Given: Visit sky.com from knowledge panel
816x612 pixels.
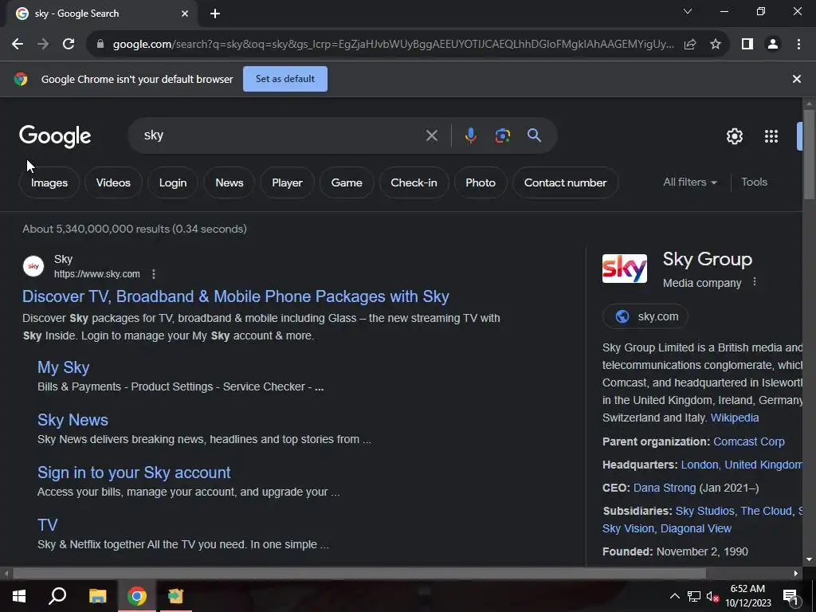Looking at the screenshot, I should tap(645, 316).
